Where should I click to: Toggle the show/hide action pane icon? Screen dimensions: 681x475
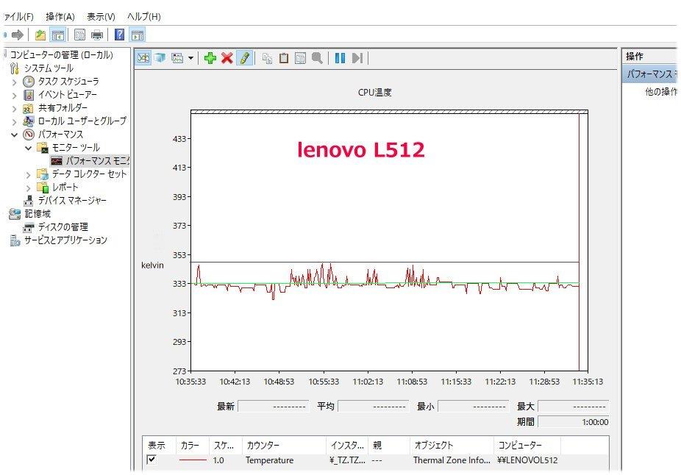138,35
